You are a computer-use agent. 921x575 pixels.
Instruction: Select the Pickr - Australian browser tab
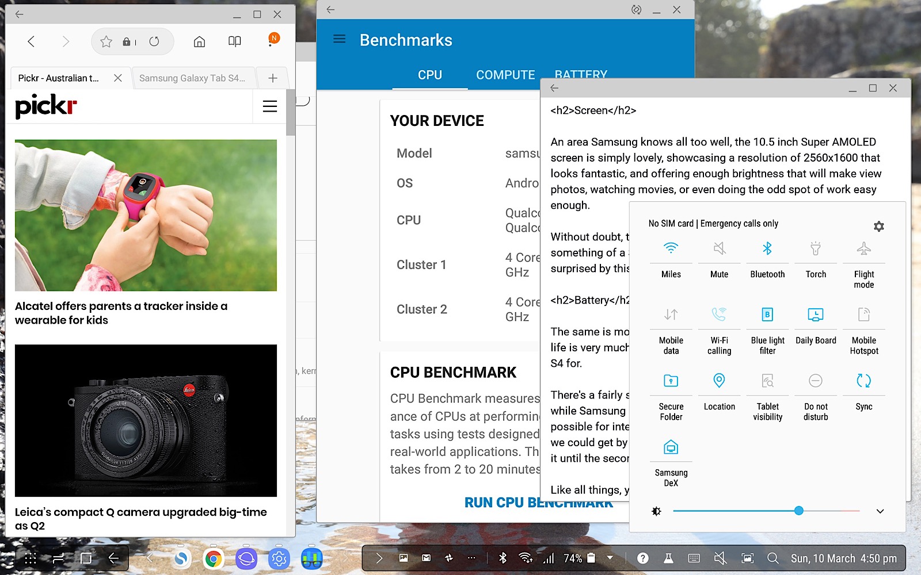tap(59, 78)
